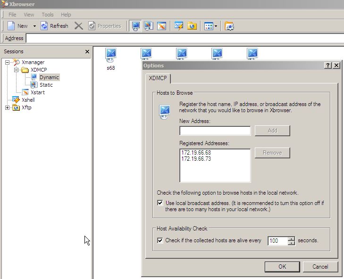
Task: Open the Tools menu
Action: click(x=48, y=15)
